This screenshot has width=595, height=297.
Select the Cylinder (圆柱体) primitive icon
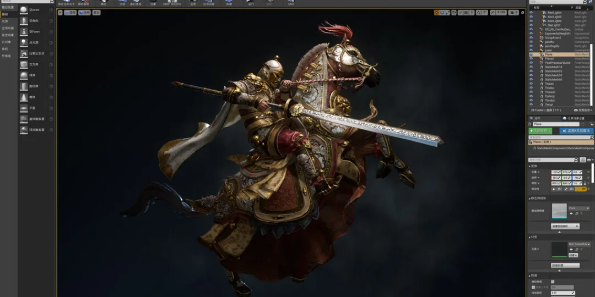(x=24, y=86)
